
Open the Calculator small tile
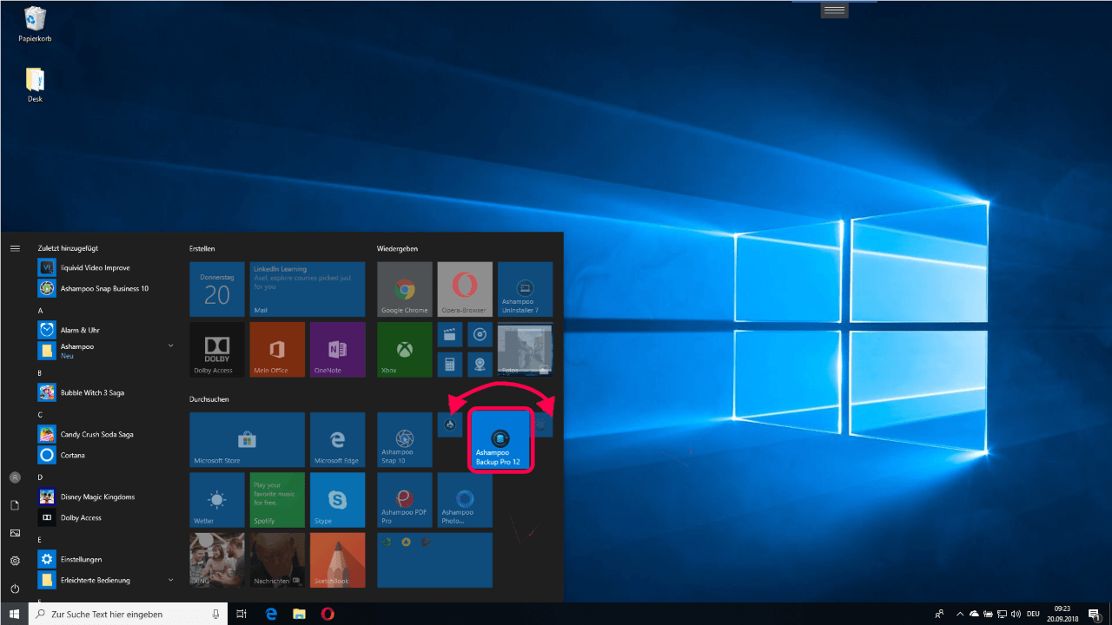tap(450, 364)
